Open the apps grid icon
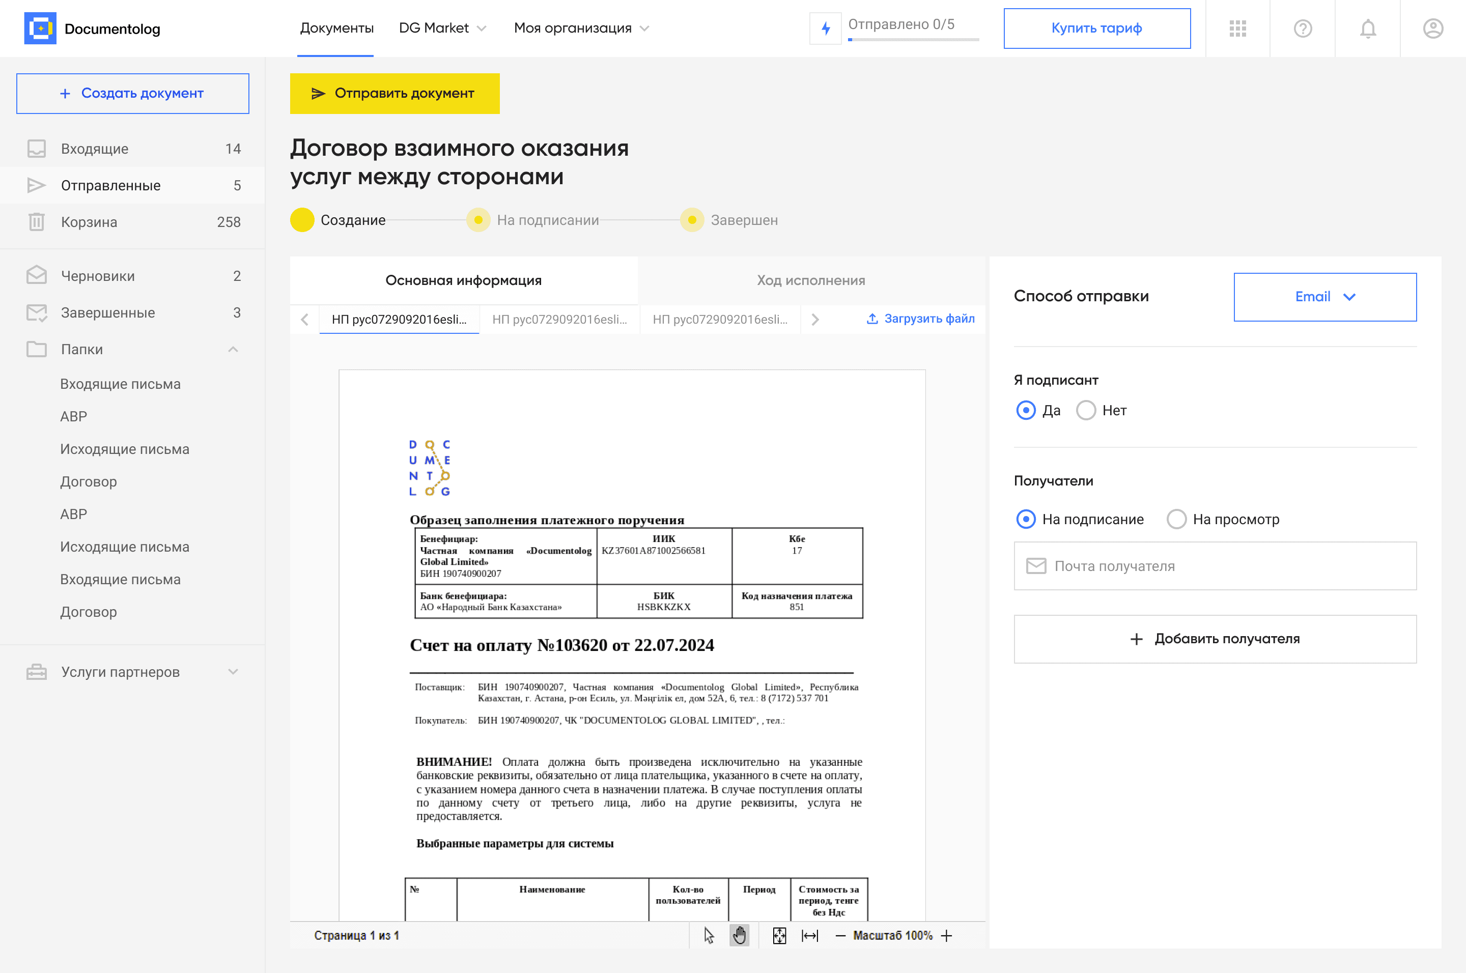This screenshot has width=1466, height=973. point(1237,28)
